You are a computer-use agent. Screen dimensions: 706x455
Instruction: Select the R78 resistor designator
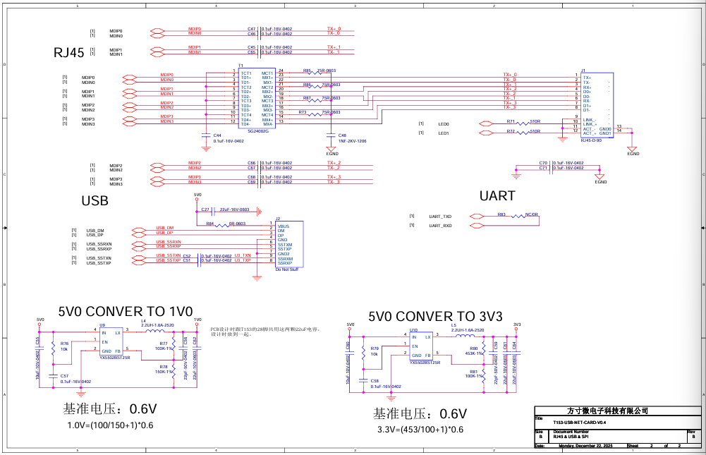164,367
